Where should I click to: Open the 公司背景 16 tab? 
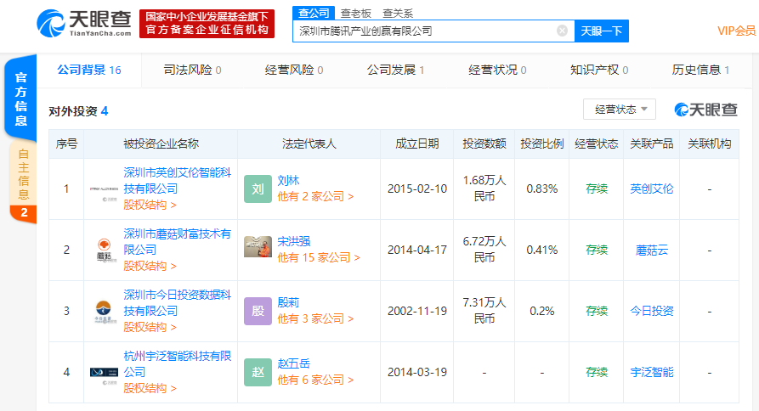89,70
